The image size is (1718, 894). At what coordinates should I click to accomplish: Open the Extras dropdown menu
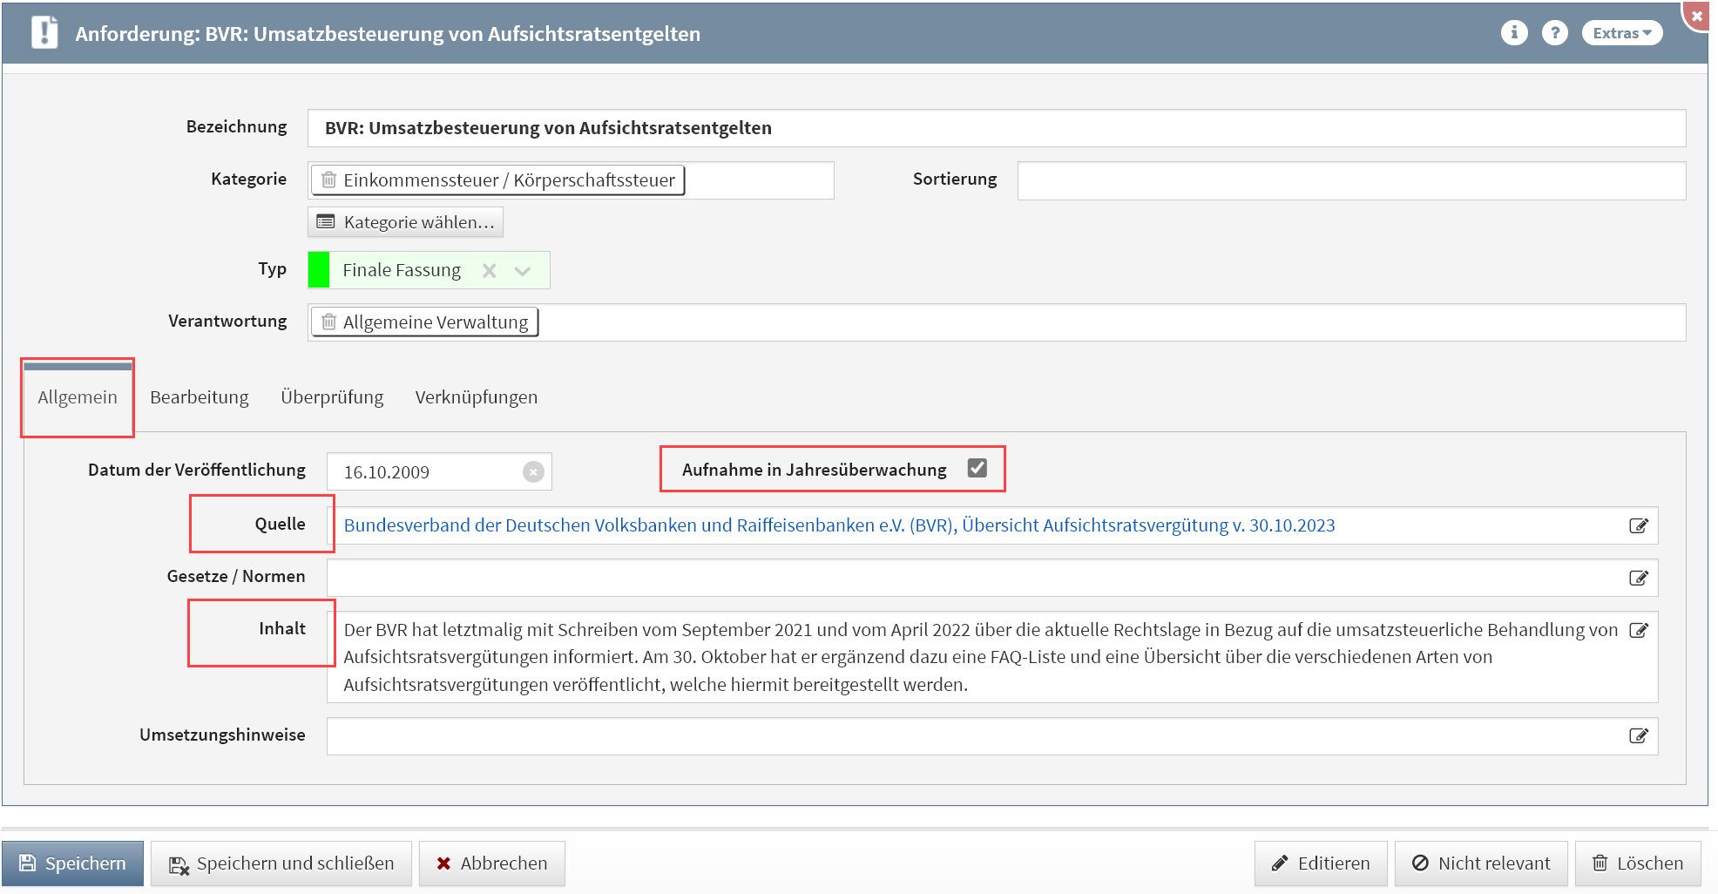[1621, 33]
